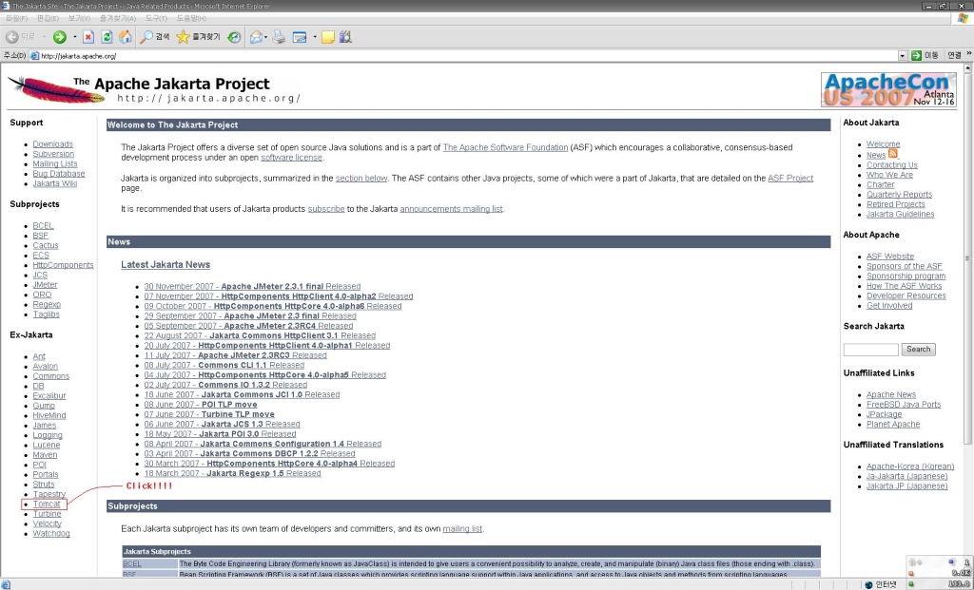Open the 파일(F) File menu

click(x=16, y=19)
